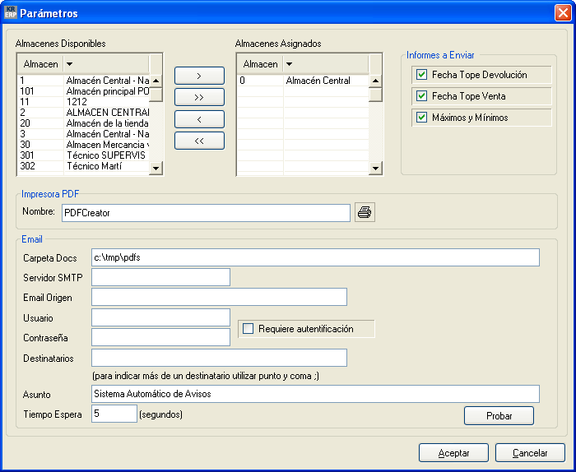Select row 3 Almacén Central - Na
Screen dimensions: 576x472
pos(84,134)
